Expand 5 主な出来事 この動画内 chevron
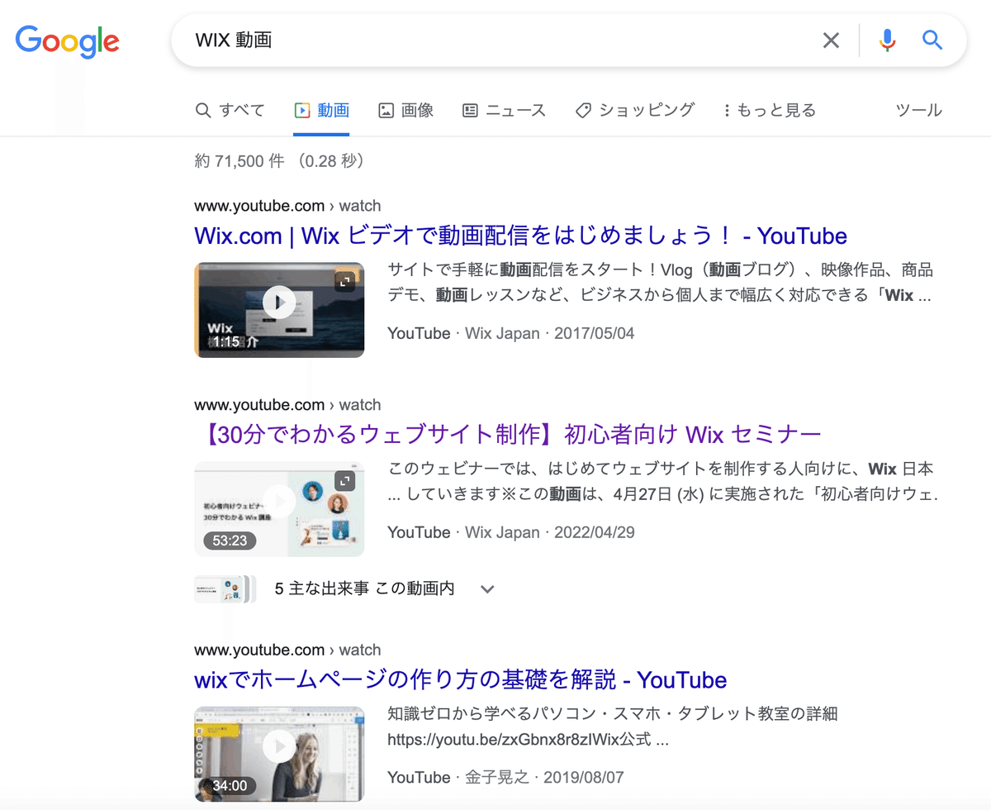 click(487, 589)
